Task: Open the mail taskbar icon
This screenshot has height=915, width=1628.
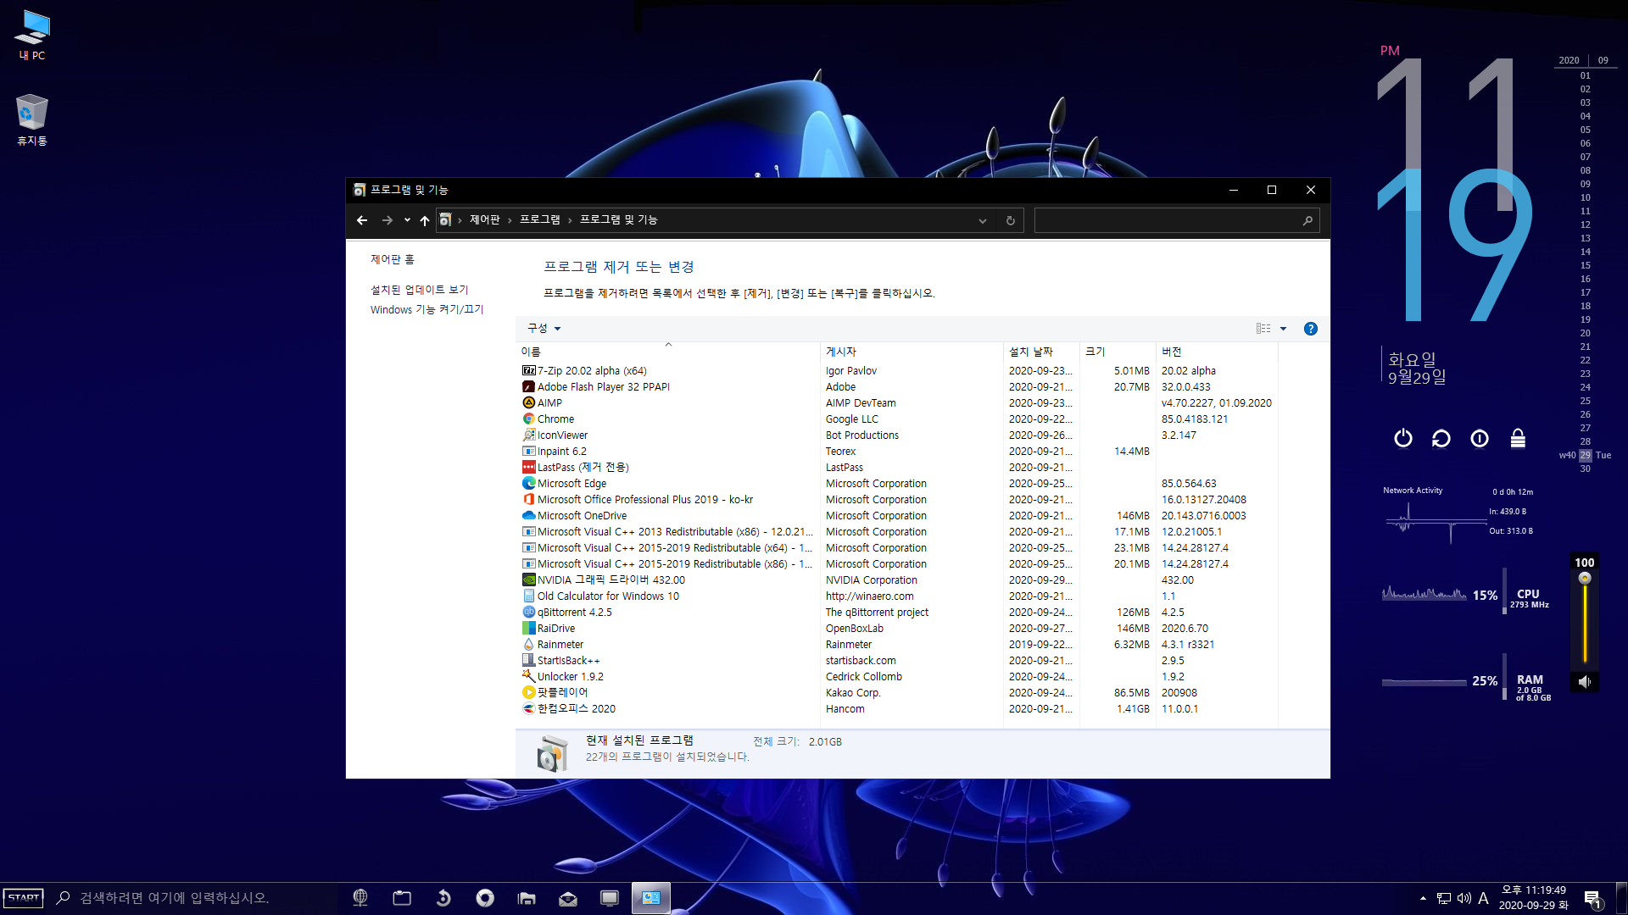Action: pyautogui.click(x=568, y=898)
